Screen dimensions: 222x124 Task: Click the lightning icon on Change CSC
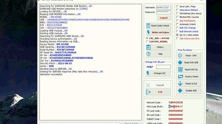tap(148, 73)
